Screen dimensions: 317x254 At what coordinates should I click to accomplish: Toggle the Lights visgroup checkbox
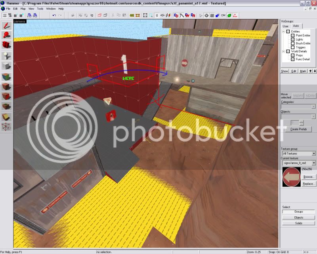(x=292, y=40)
